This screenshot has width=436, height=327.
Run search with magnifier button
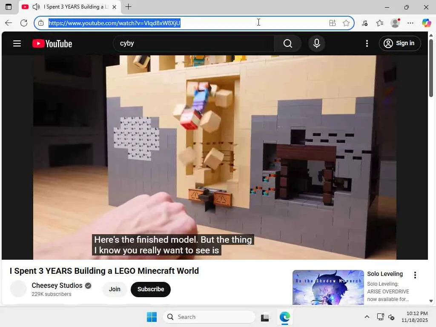point(288,43)
